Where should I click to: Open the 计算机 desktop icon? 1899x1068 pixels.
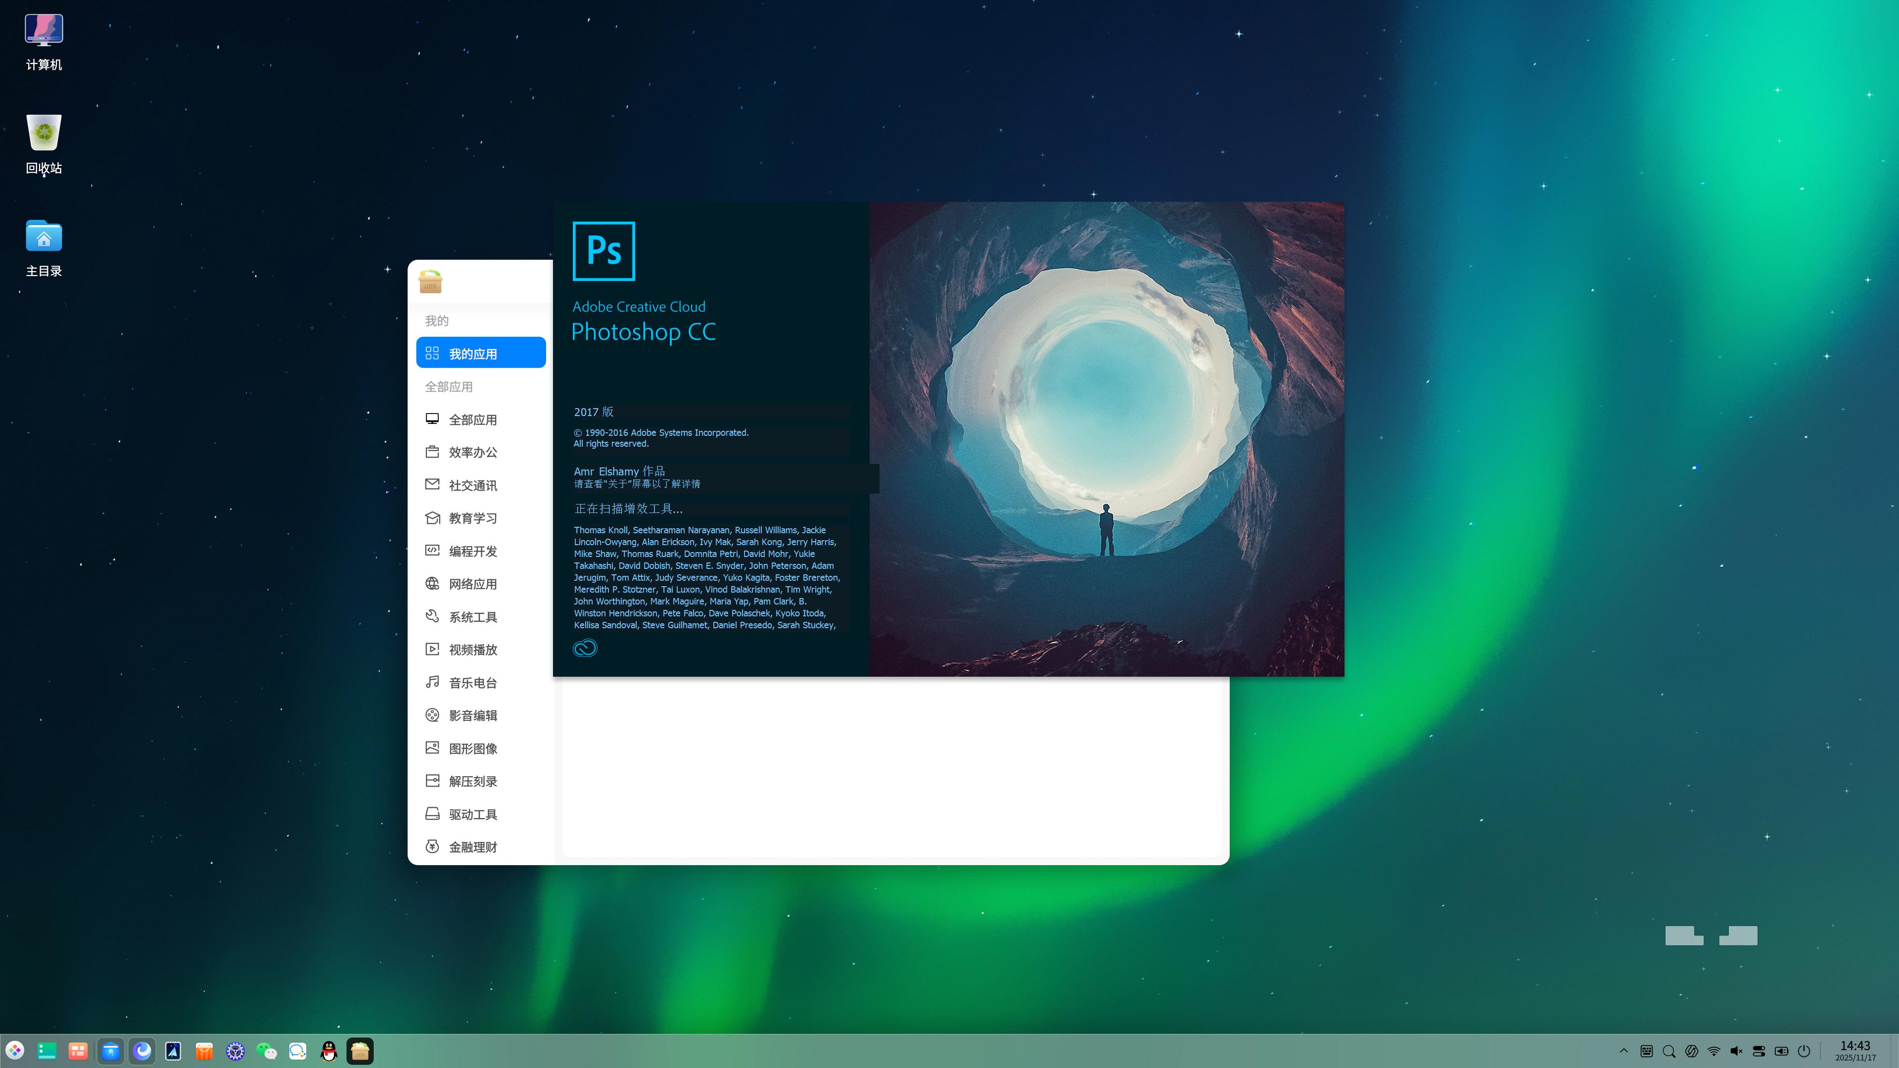pos(44,41)
